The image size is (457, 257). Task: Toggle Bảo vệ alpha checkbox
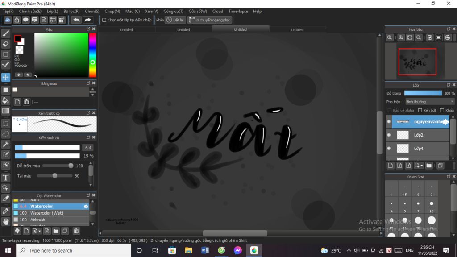(389, 111)
